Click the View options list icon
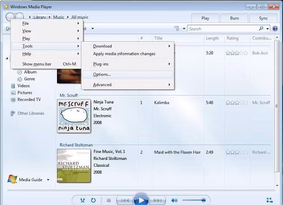Viewport: 283px width, 205px height. [x=176, y=28]
